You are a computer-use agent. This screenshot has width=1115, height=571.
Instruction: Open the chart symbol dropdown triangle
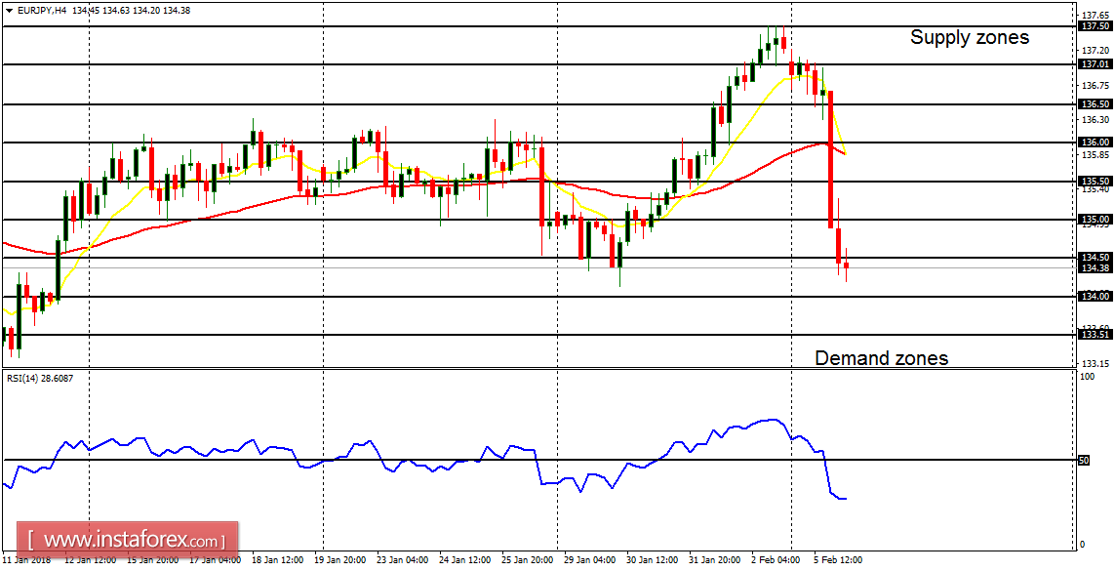(x=9, y=11)
